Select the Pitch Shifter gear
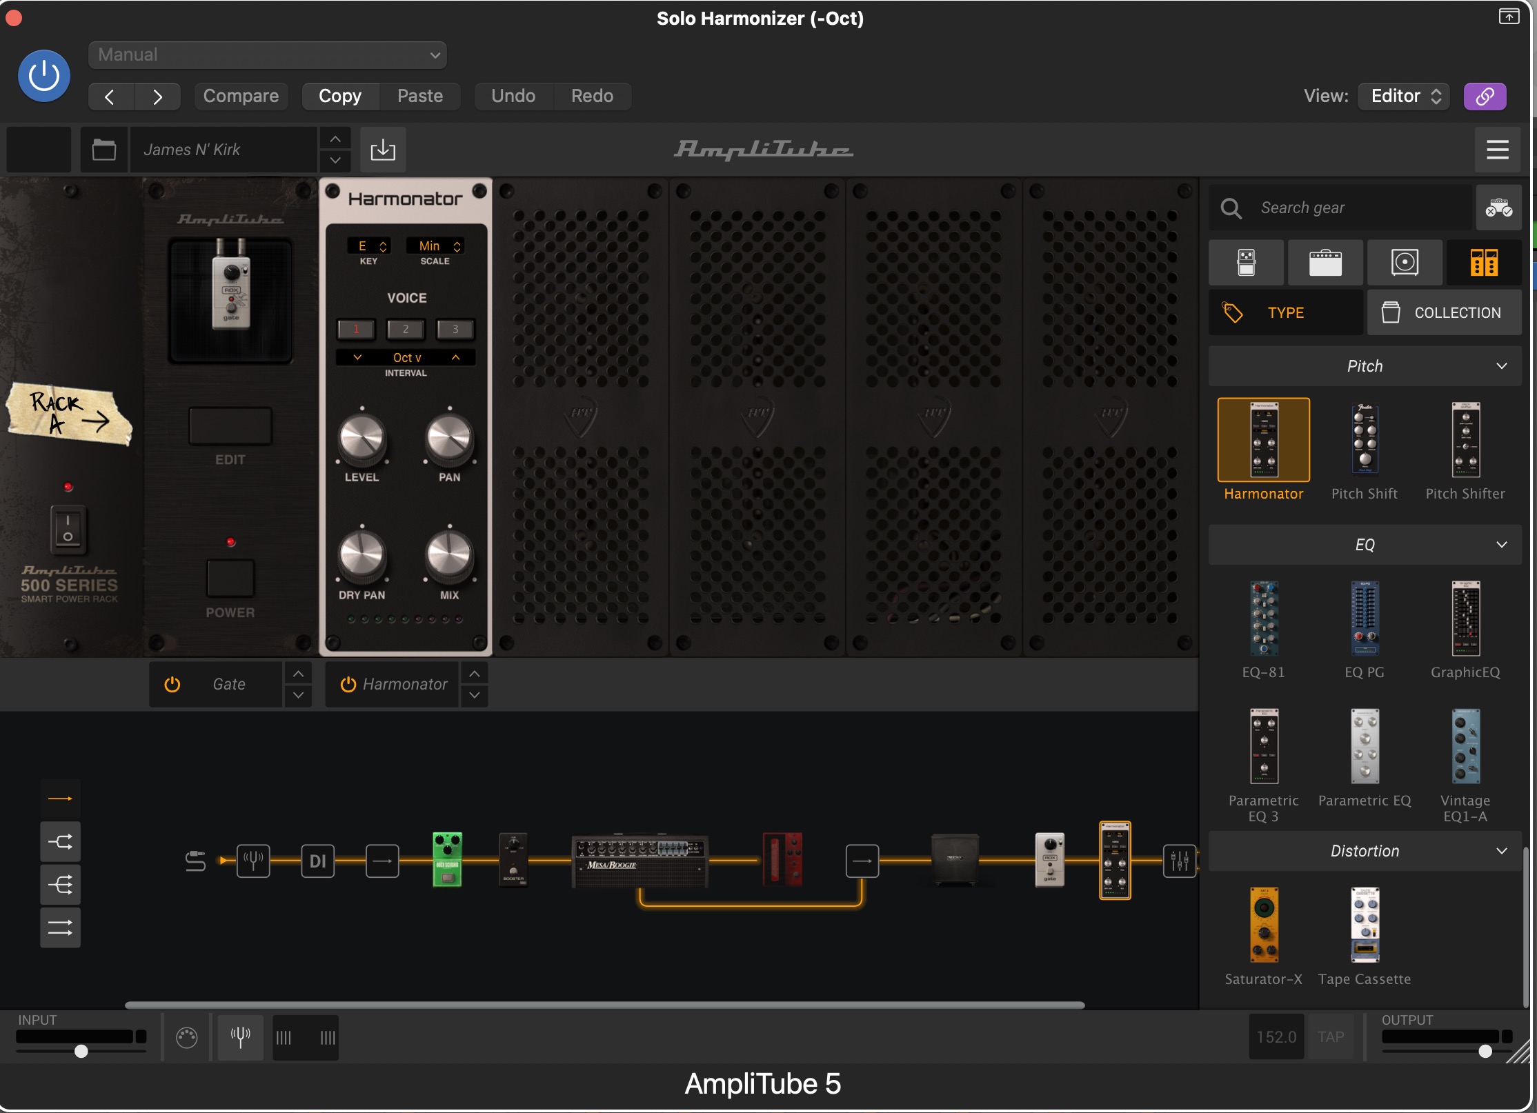The width and height of the screenshot is (1537, 1113). (x=1465, y=440)
